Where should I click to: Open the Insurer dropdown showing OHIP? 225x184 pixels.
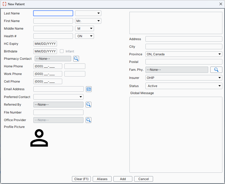pos(184,78)
